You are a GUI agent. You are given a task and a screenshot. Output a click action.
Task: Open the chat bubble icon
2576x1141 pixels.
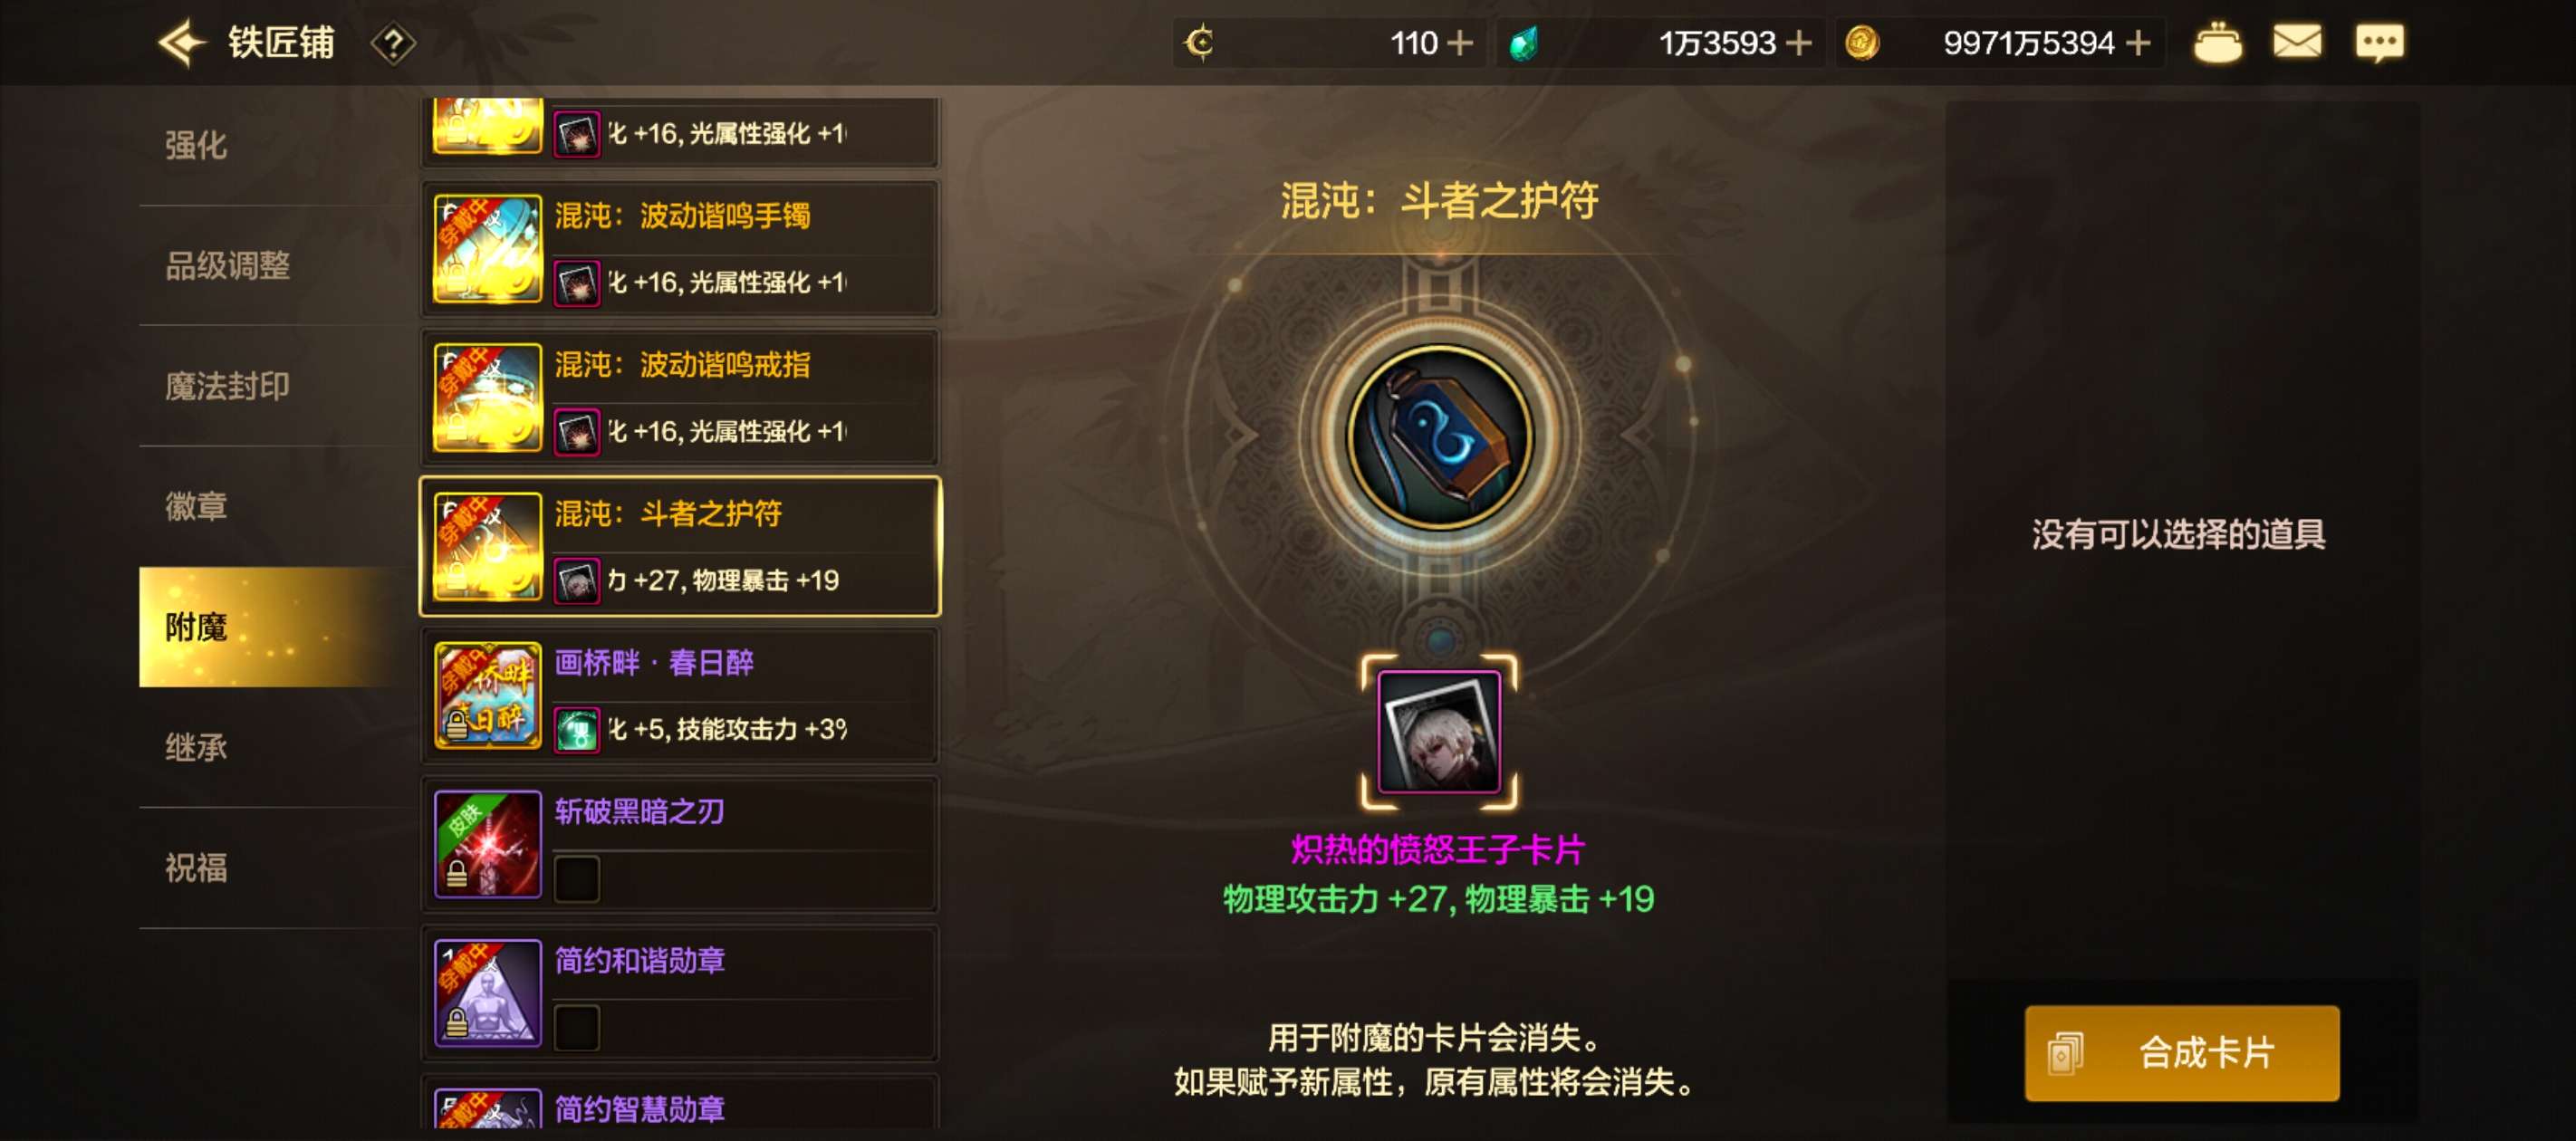[x=2379, y=43]
